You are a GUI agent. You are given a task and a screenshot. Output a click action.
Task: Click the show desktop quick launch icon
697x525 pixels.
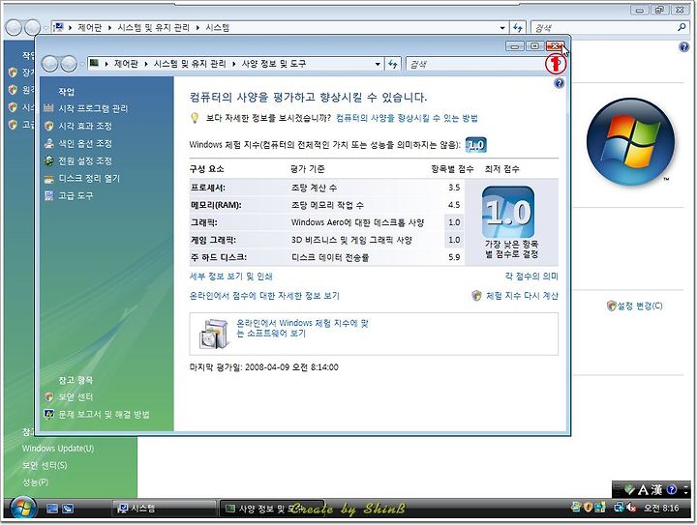click(x=52, y=509)
